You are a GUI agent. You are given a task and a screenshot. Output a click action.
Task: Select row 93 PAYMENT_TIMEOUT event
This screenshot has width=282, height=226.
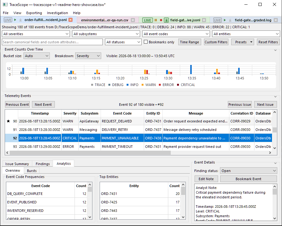point(138,147)
